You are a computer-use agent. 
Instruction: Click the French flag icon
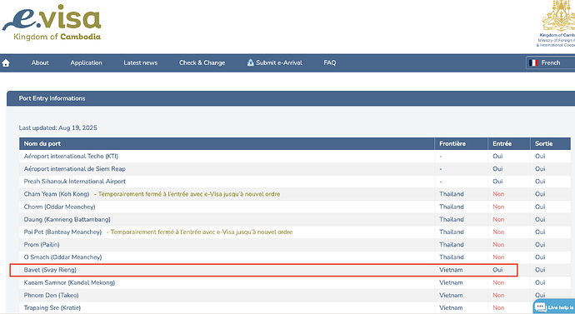click(533, 63)
